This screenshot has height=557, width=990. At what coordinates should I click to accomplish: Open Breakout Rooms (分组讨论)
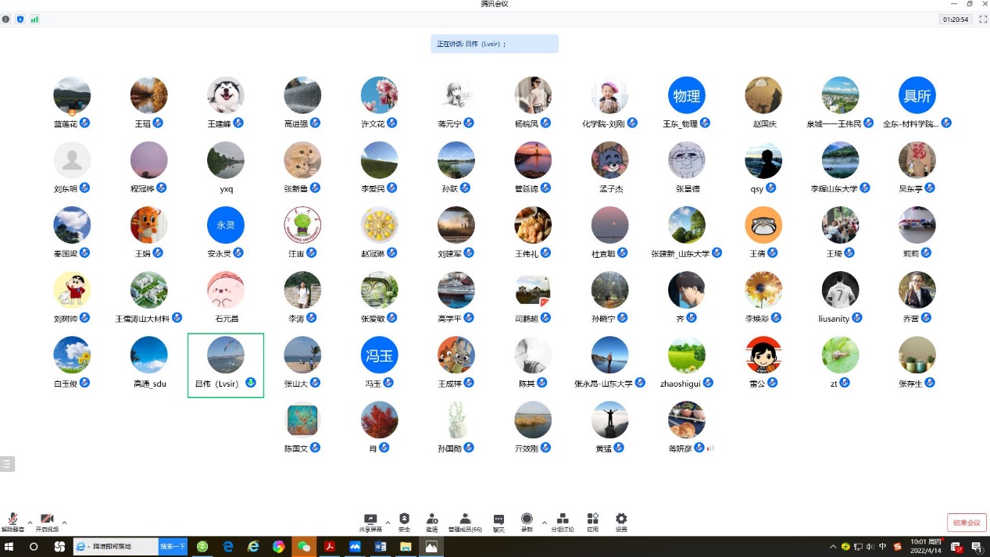pos(562,520)
